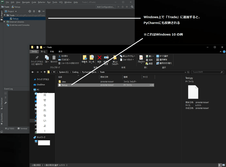Image resolution: width=226 pixels, height=167 pixels.
Task: Toggle PyCharm tool window quick-access icon bottom-left
Action: (2, 132)
